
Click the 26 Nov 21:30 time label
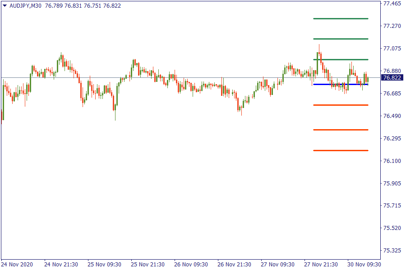[x=234, y=264]
